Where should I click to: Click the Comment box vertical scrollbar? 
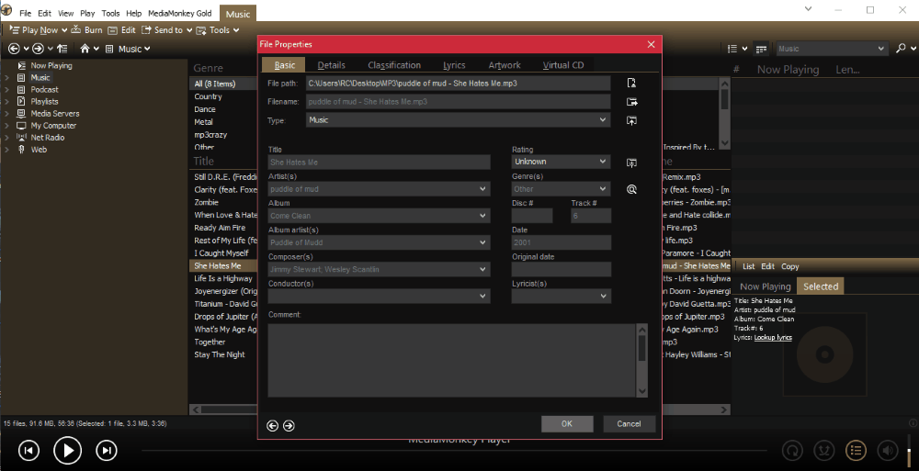click(x=641, y=360)
